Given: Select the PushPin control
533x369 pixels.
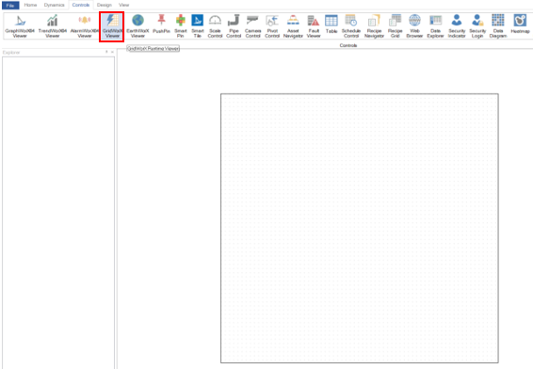Looking at the screenshot, I should coord(161,24).
